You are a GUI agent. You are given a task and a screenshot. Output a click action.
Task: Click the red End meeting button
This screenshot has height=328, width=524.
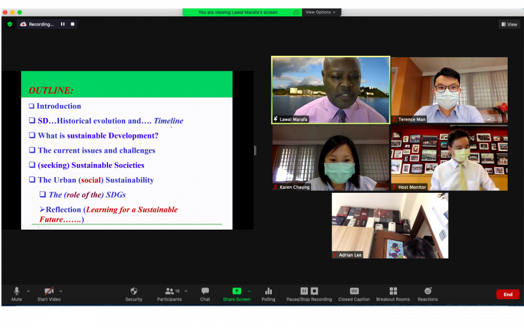coord(508,294)
